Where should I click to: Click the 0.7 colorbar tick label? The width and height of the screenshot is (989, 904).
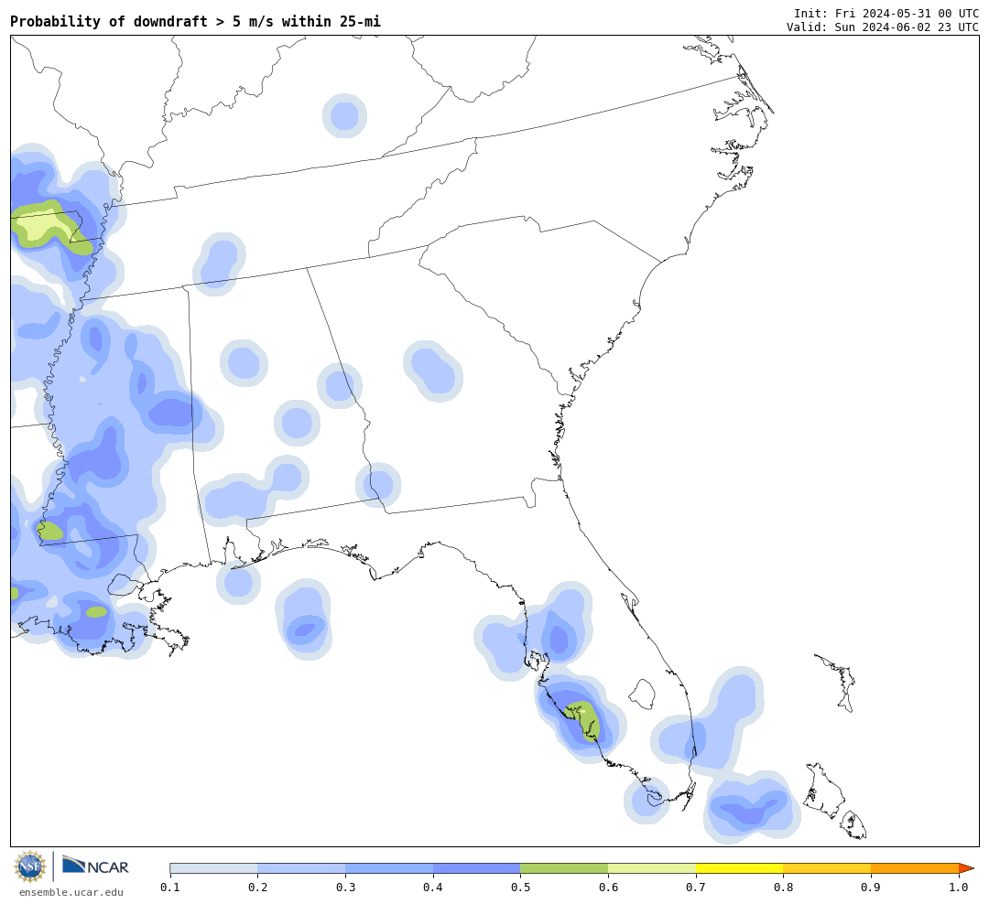tap(696, 888)
